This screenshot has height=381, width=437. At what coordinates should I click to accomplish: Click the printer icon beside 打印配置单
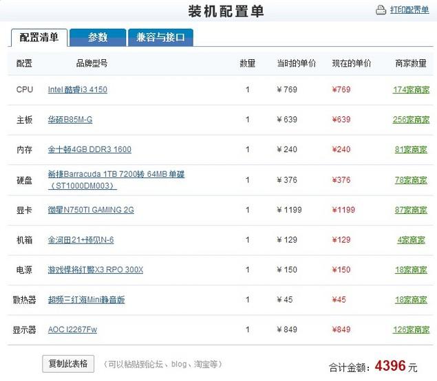(x=381, y=10)
